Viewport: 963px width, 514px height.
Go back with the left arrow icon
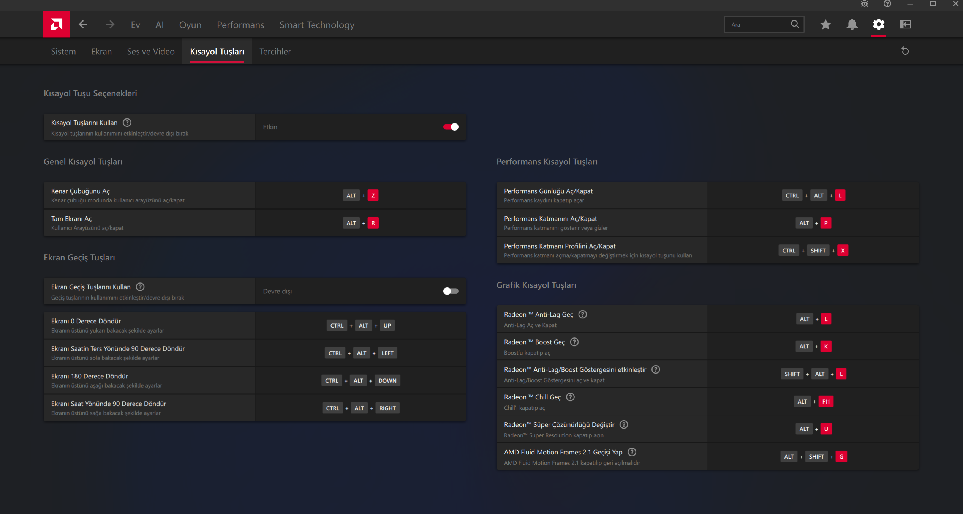click(x=83, y=25)
